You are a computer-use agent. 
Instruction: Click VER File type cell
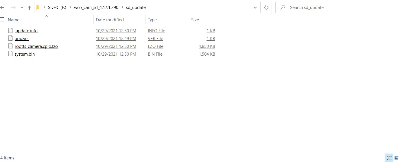(x=155, y=39)
